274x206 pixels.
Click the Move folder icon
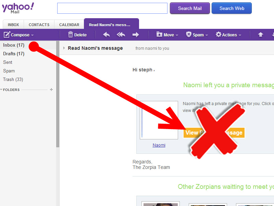(159, 34)
